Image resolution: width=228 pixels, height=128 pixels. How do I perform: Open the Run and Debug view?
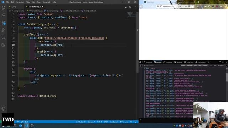pyautogui.click(x=3, y=30)
